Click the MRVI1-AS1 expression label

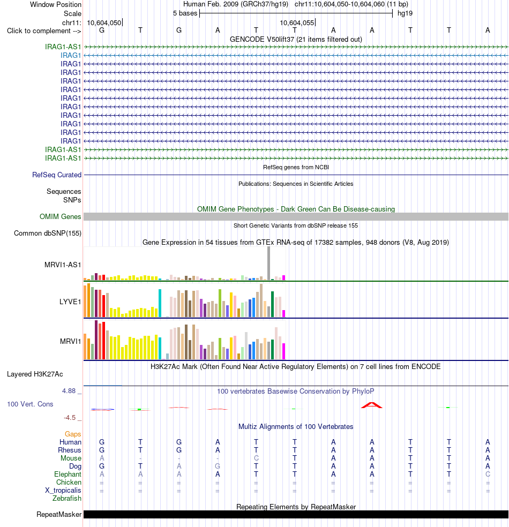63,265
